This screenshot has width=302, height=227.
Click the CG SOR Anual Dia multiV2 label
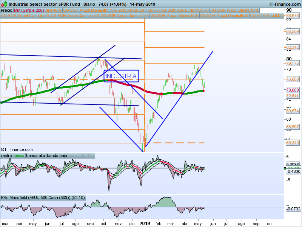135,10
